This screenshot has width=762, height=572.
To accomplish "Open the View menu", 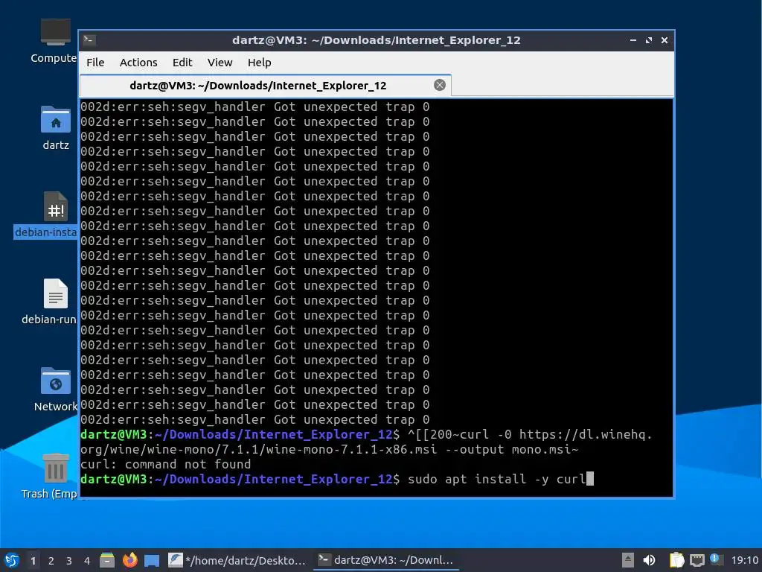I will pyautogui.click(x=220, y=63).
